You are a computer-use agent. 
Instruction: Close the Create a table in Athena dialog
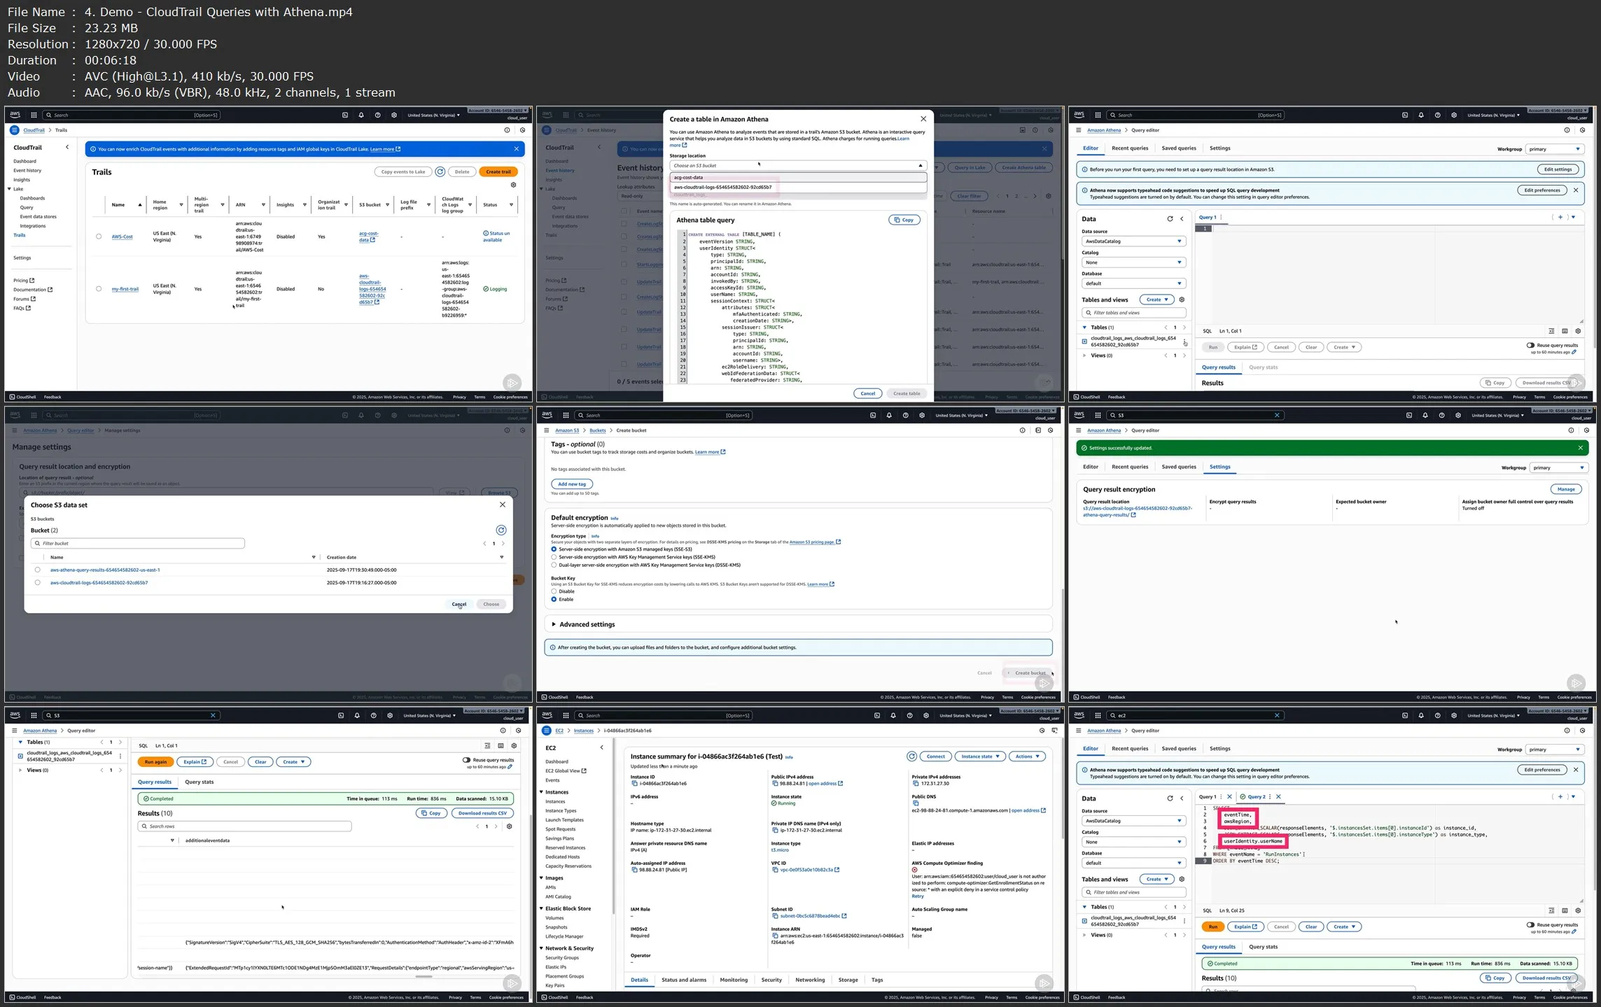tap(923, 119)
